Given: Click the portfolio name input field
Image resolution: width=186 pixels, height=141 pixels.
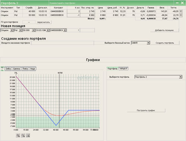Looking at the screenshot, I should click(62, 43).
